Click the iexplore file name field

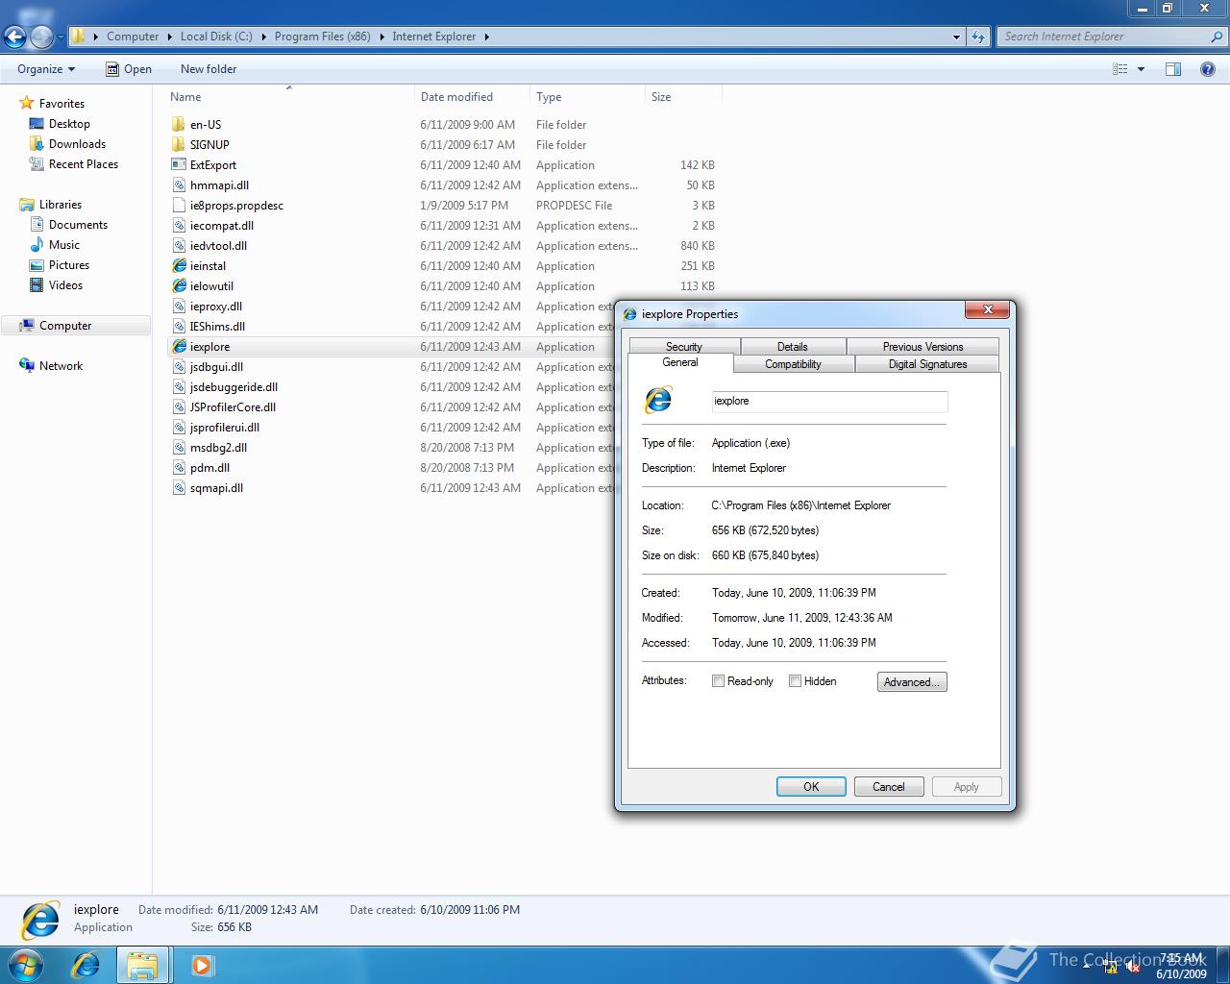[829, 402]
